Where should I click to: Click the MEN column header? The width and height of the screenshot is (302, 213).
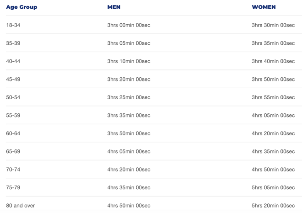click(x=114, y=7)
